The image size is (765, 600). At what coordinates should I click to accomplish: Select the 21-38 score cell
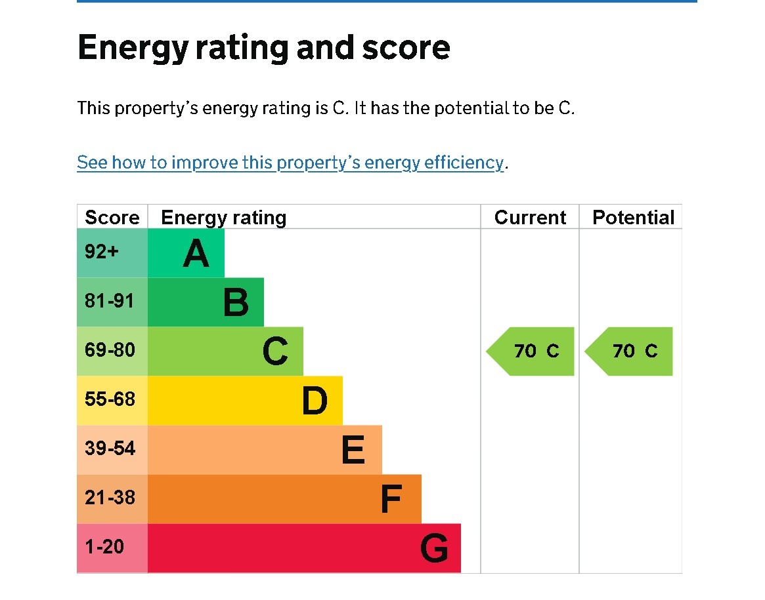point(112,499)
